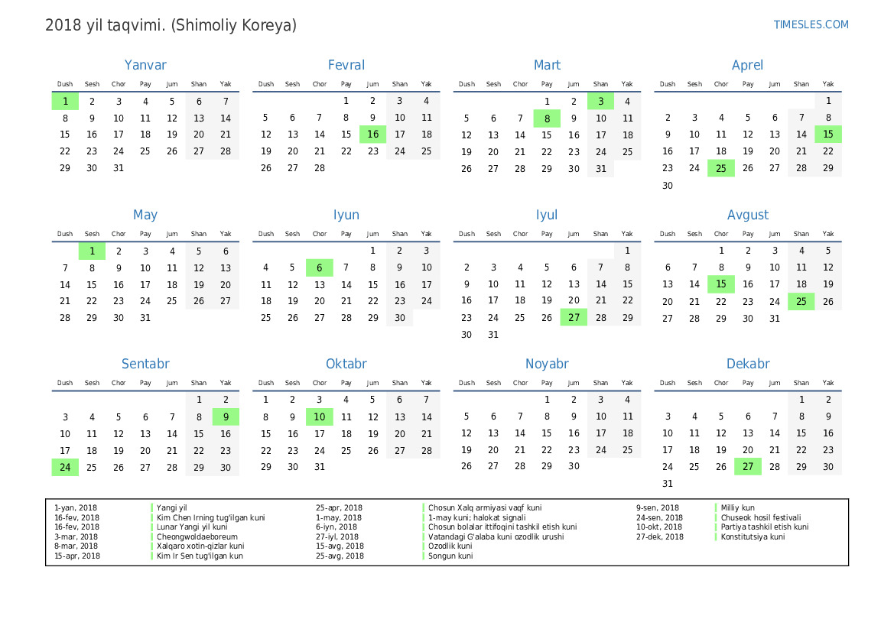Click the legend date '6-iyn, 2018'
The width and height of the screenshot is (894, 632).
[336, 527]
